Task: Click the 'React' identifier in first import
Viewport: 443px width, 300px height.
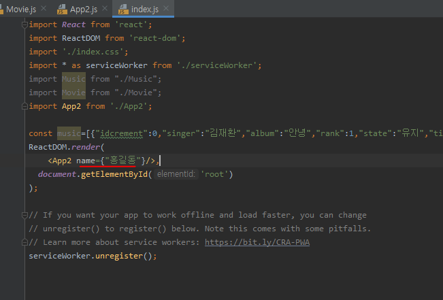Action: pos(73,24)
